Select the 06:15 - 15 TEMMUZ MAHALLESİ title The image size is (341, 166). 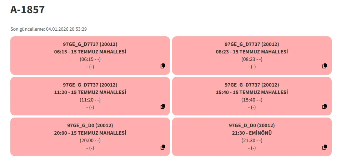90,52
